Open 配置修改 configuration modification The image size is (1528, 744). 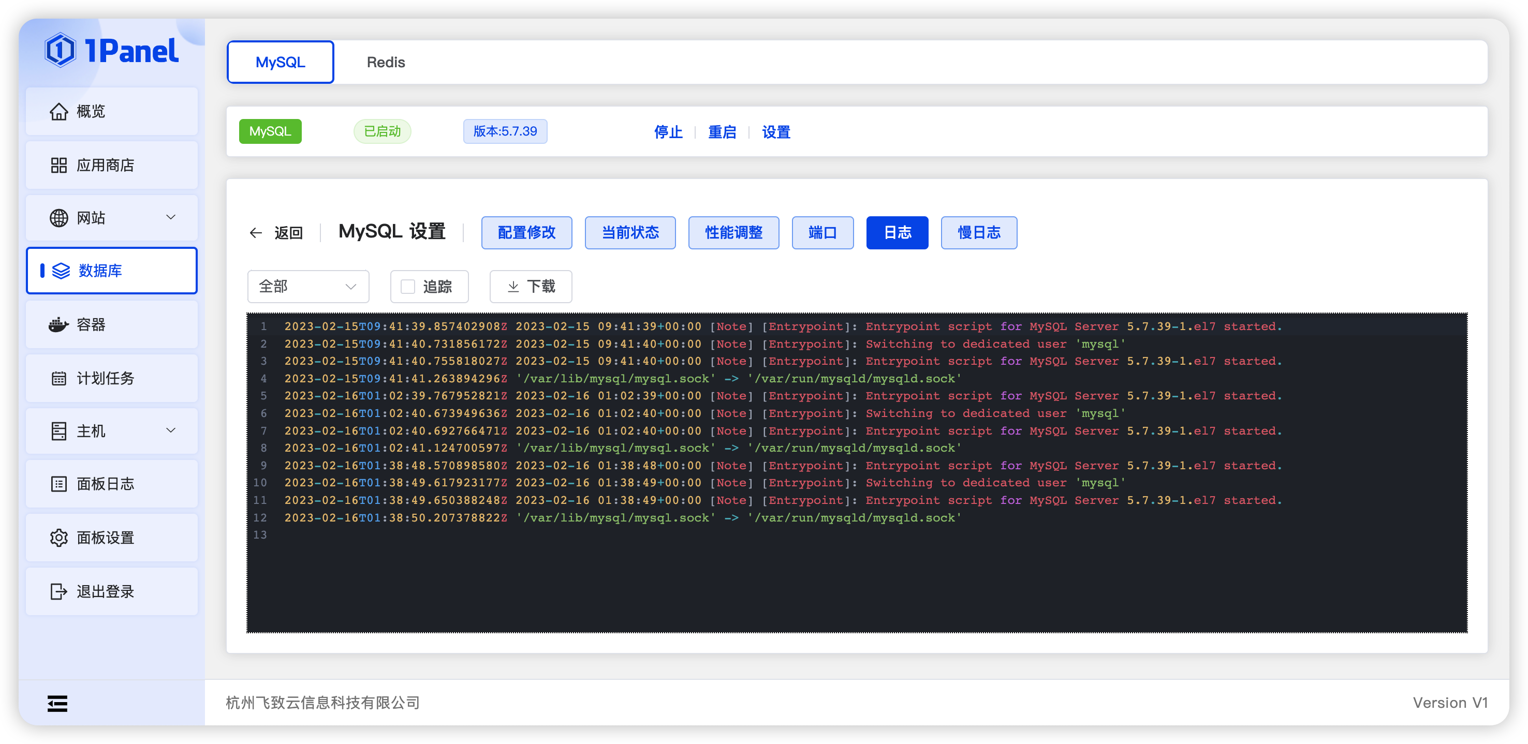point(526,232)
